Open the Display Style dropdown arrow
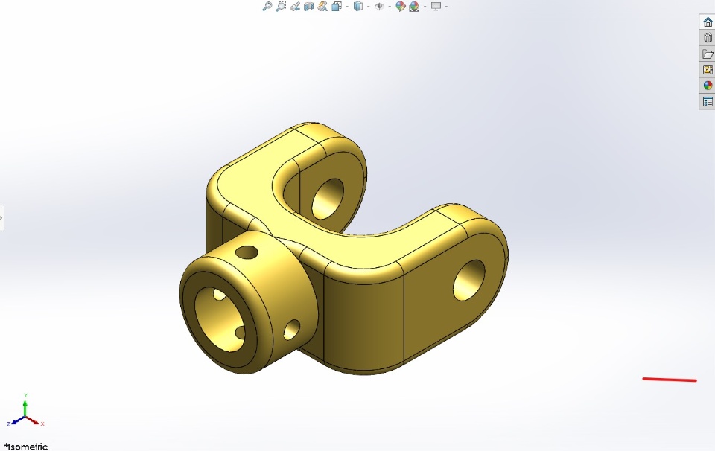This screenshot has width=715, height=451. pos(369,7)
